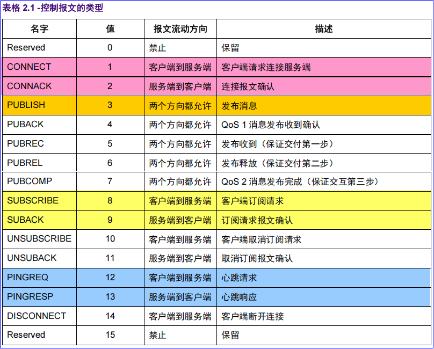
Task: Select the header cell 报文流动方向
Action: pos(180,29)
